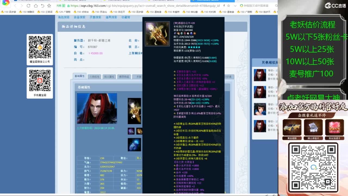Image resolution: width=348 pixels, height=196 pixels.
Task: Click the 力量 value 365
Action: [102, 184]
